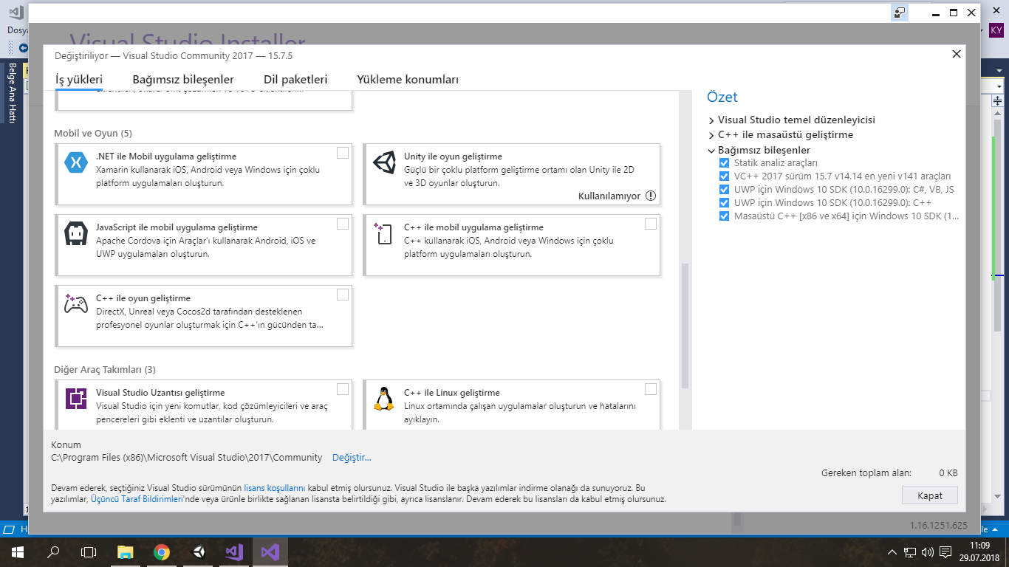Screen dimensions: 1009x567
Task: Check C++ ile Linux geliştirme workload
Action: [650, 389]
